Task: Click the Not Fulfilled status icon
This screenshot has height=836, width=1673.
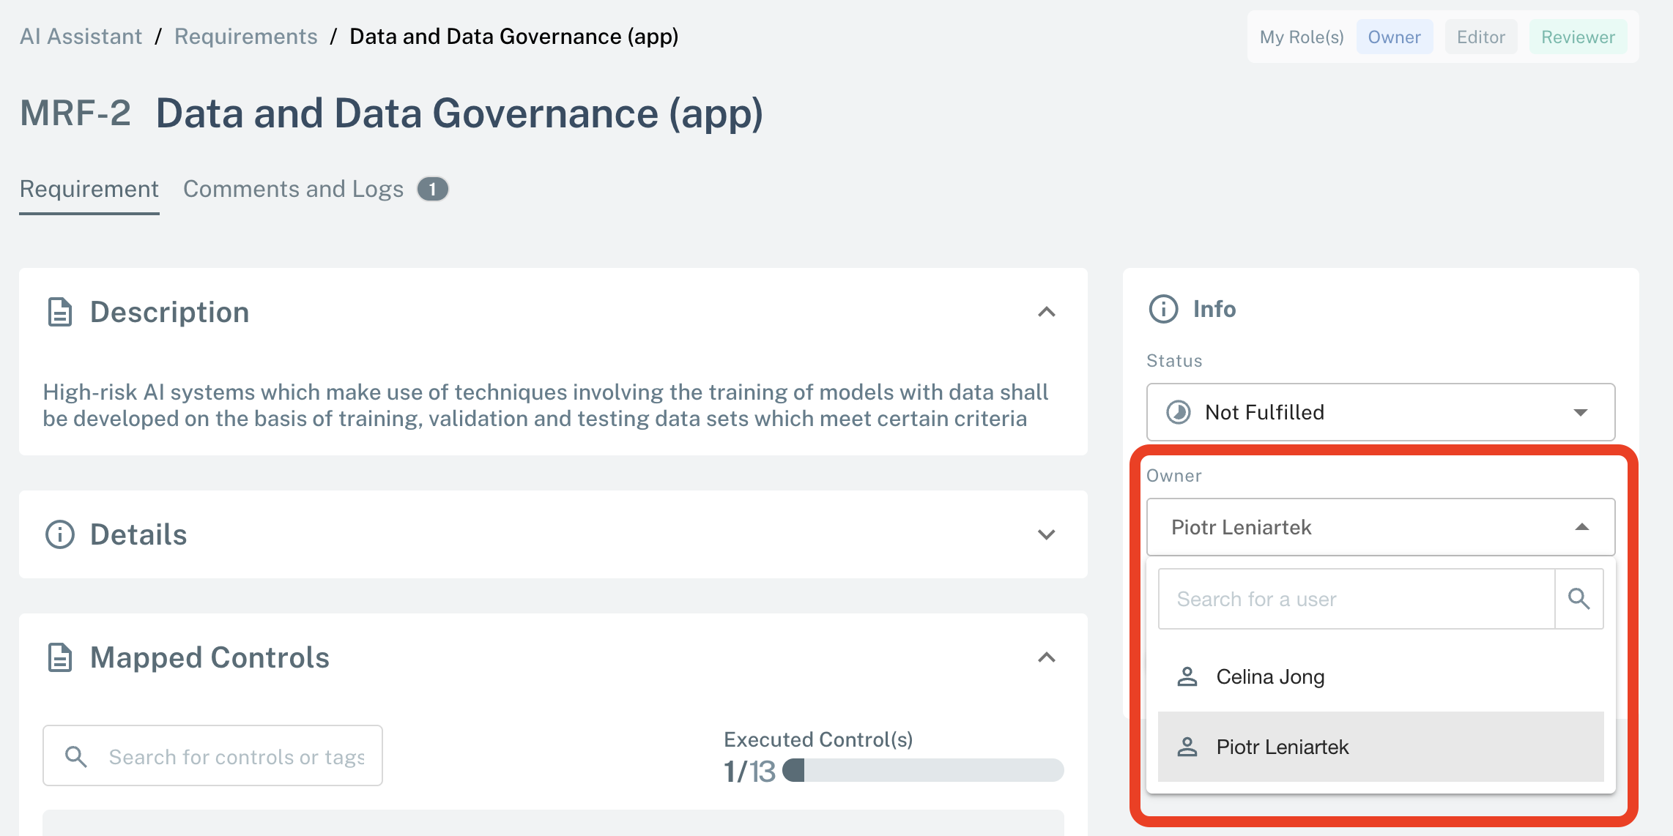Action: 1181,412
